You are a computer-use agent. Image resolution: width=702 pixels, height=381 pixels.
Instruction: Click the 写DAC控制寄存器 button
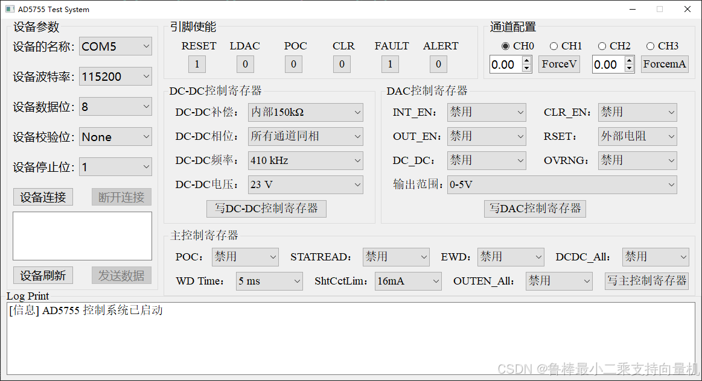pos(535,209)
